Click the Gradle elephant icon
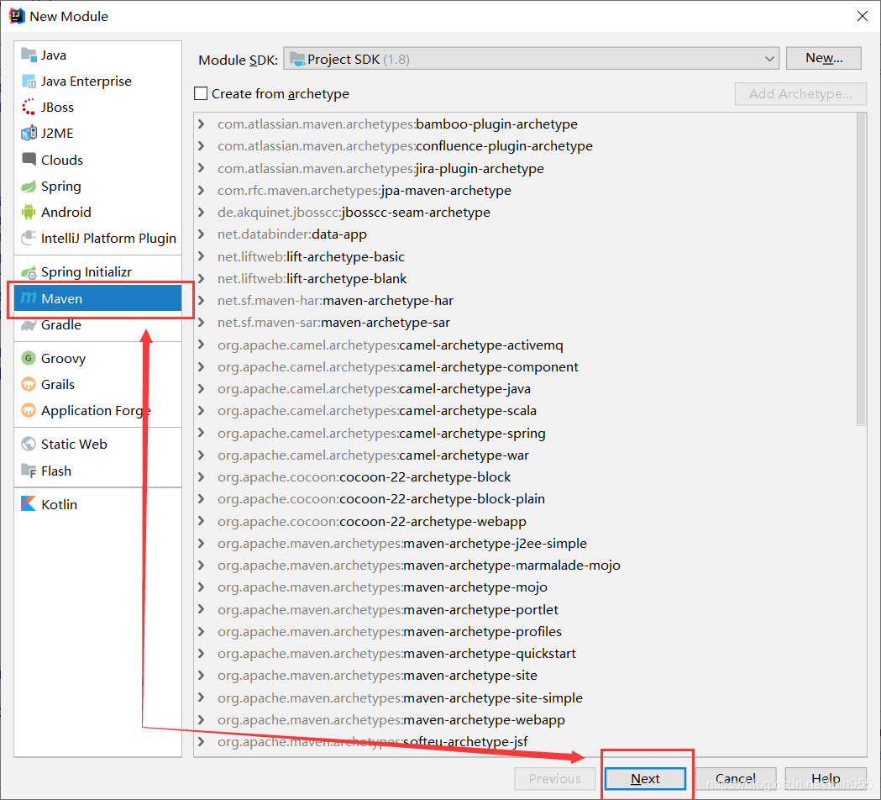Viewport: 881px width, 800px height. point(28,325)
